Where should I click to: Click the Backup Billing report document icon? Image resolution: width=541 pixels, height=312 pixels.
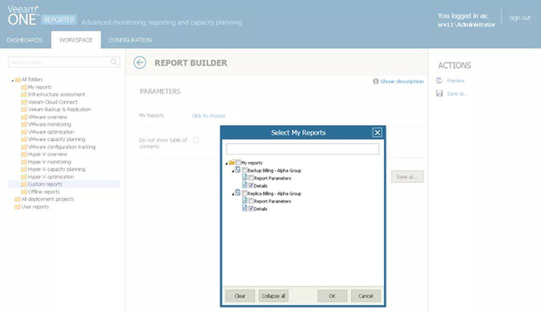pyautogui.click(x=238, y=170)
